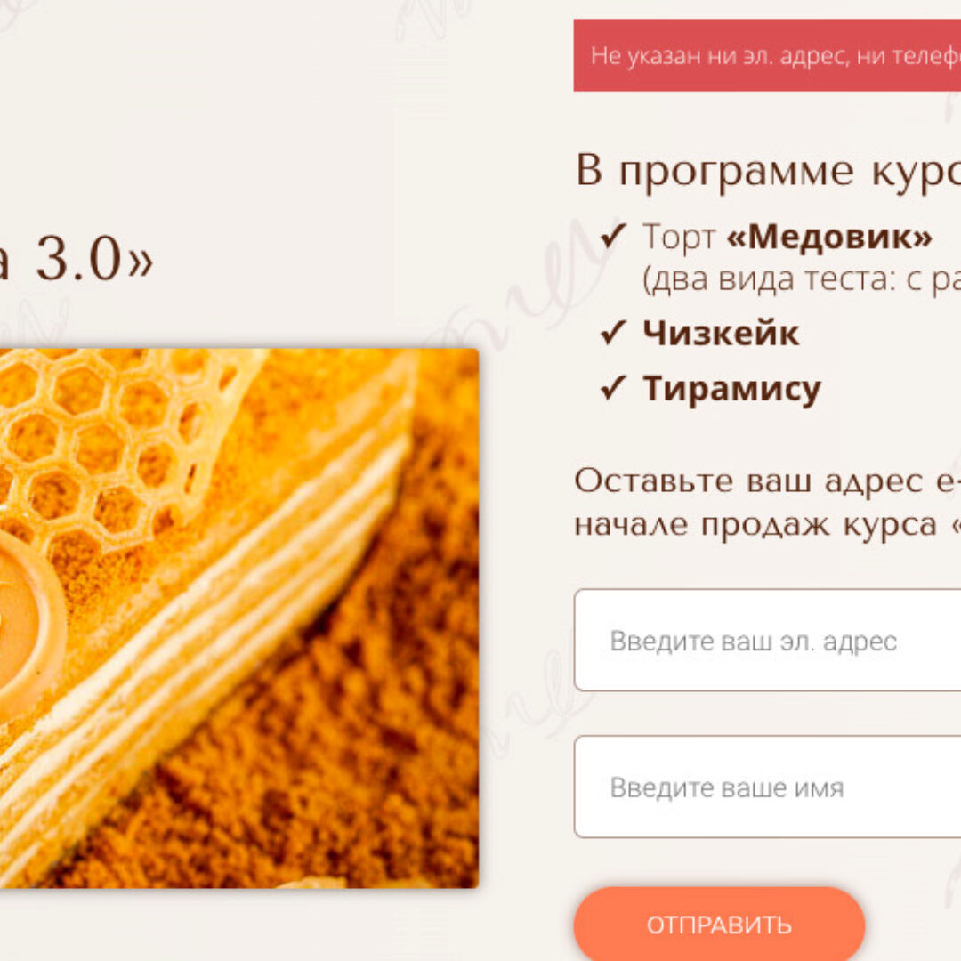Submit the form with ОТПРАВИТЬ button
This screenshot has height=961, width=961.
(x=719, y=925)
